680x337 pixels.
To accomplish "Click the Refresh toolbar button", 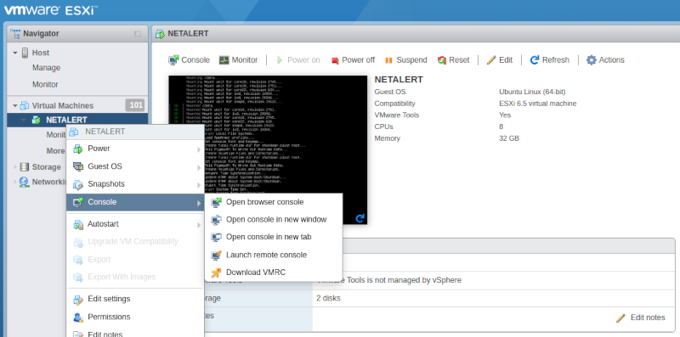I will (549, 59).
